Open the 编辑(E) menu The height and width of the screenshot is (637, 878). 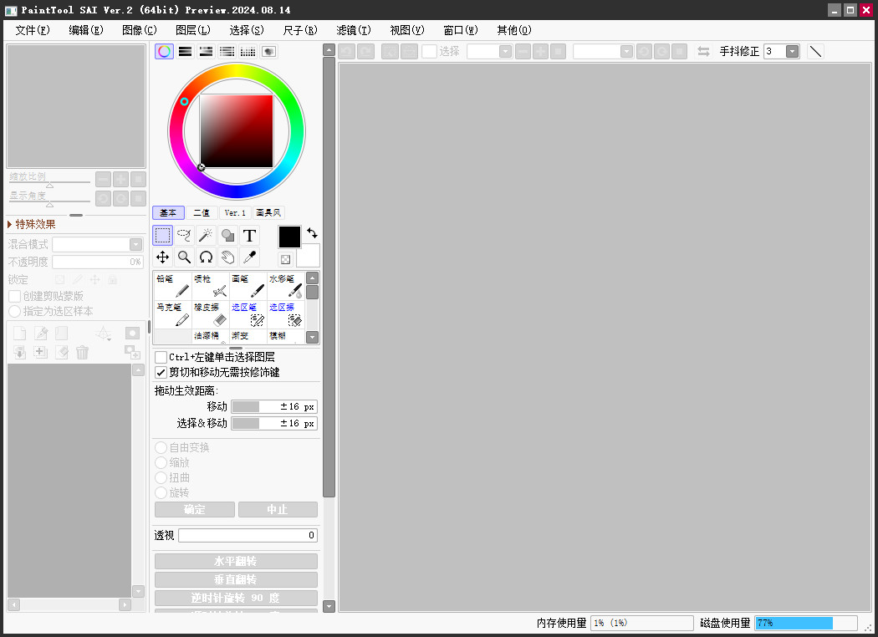tap(85, 30)
